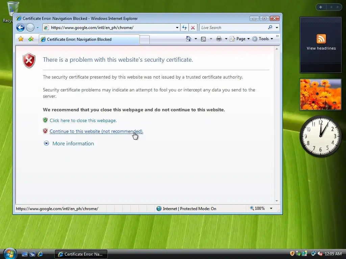Click the zoom level 100% button
The height and width of the screenshot is (259, 346).
257,208
